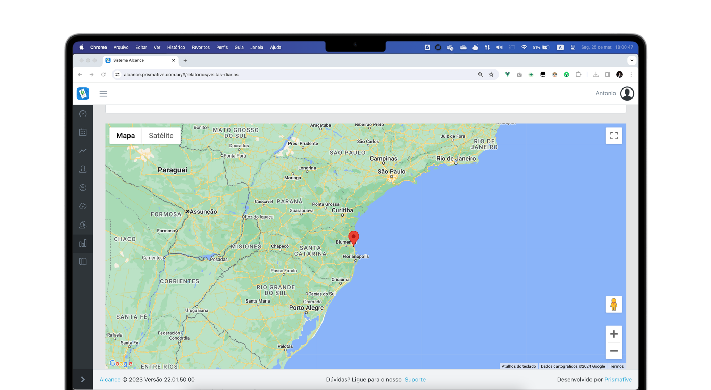The height and width of the screenshot is (390, 711).
Task: Open Chrome tab search dropdown arrow
Action: point(631,60)
